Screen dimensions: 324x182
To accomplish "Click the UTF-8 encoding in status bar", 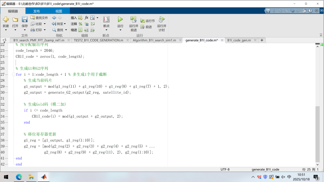I will 225,169.
